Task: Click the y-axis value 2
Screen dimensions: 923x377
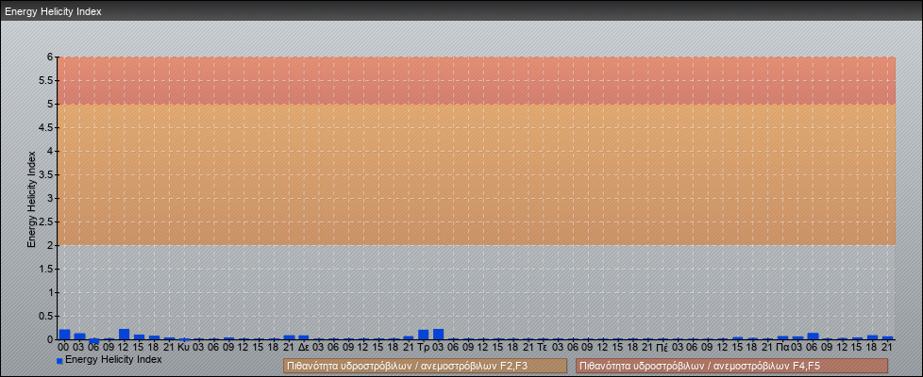Action: click(x=51, y=245)
